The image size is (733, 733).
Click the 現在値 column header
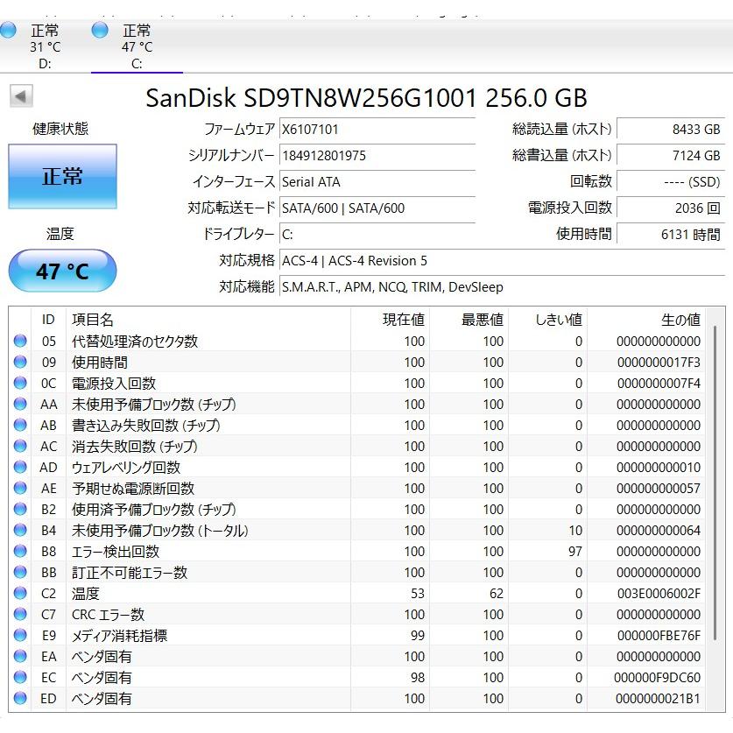[391, 320]
